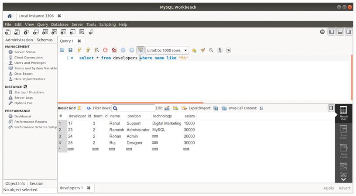Open the Database menu

[x=59, y=24]
